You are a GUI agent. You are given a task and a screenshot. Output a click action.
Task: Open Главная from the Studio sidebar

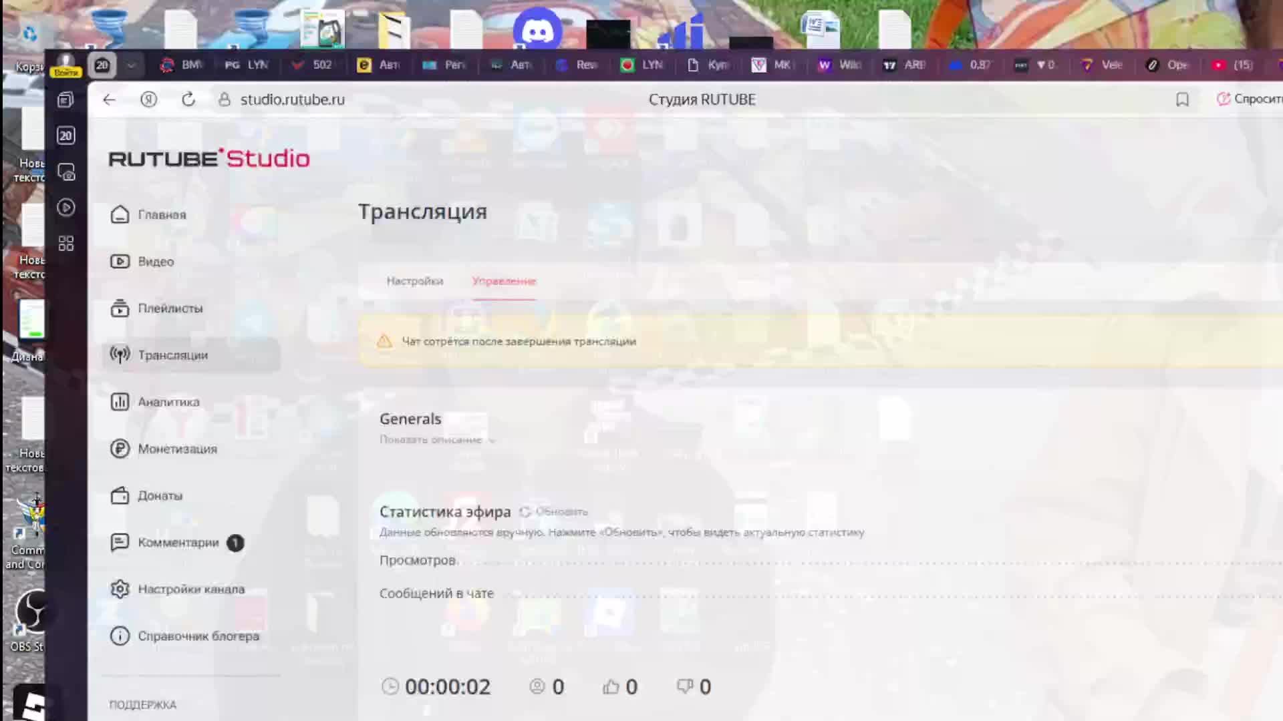tap(161, 215)
